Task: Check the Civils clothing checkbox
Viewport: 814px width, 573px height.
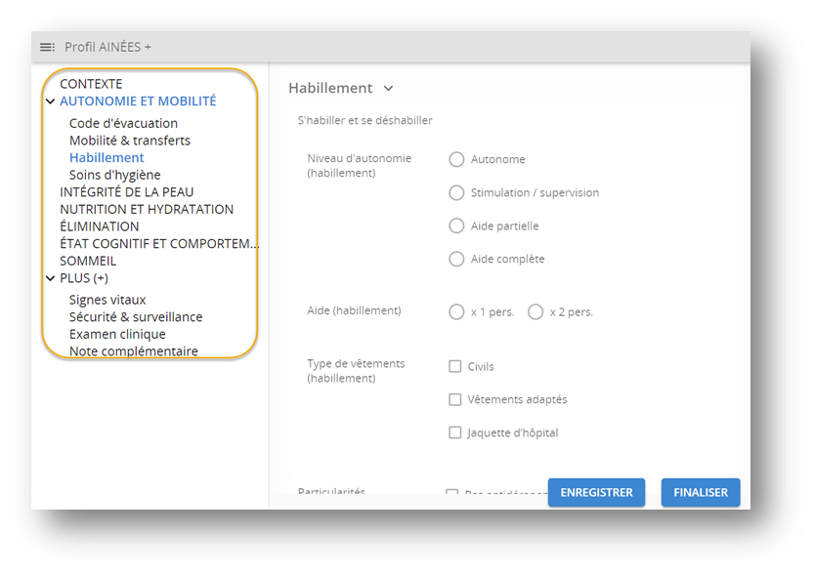Action: click(454, 367)
